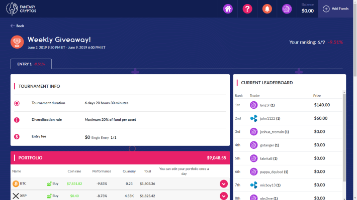The height and width of the screenshot is (200, 357).
Task: Click the Prize column header in leaderboard
Action: click(317, 96)
